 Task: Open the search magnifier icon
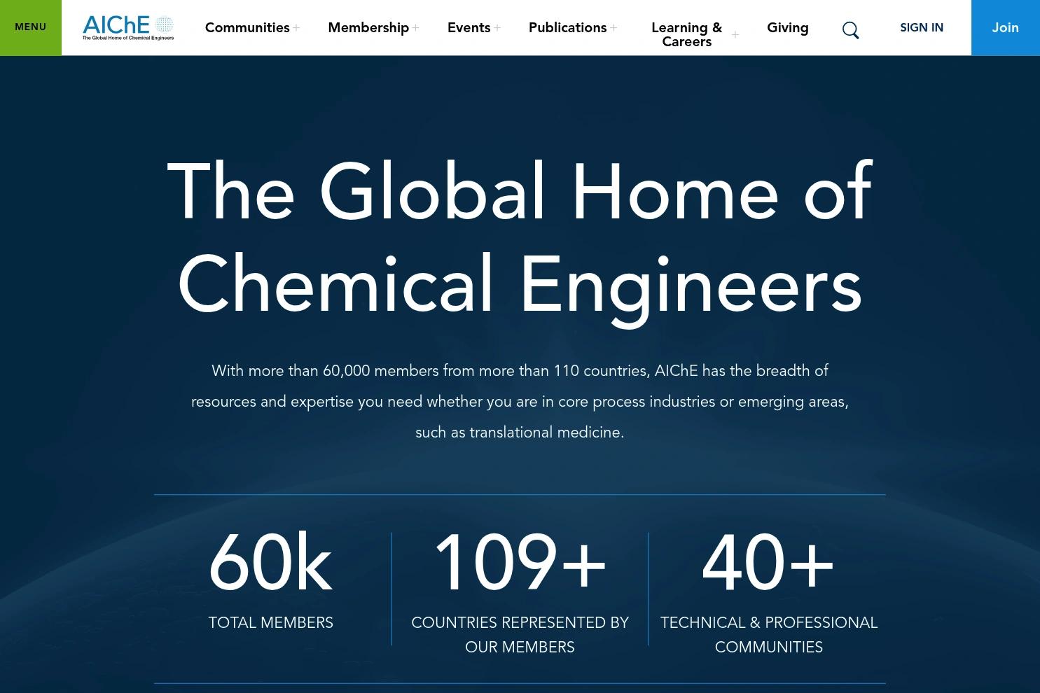pos(850,30)
